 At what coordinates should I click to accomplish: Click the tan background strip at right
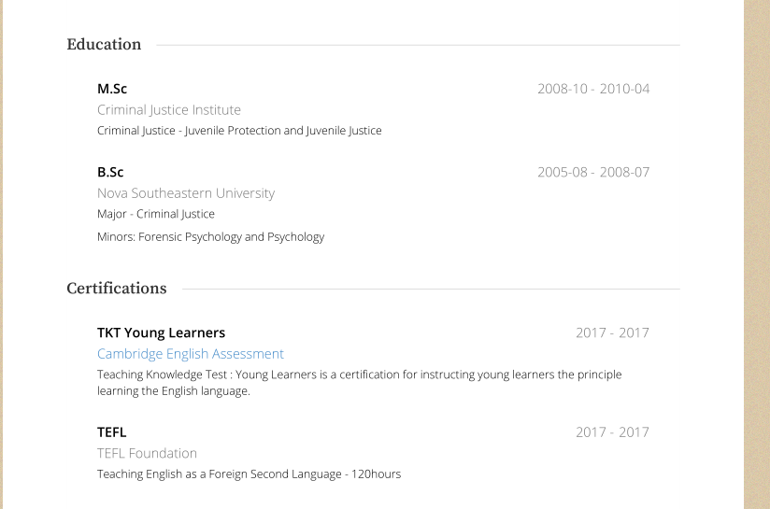point(756,254)
